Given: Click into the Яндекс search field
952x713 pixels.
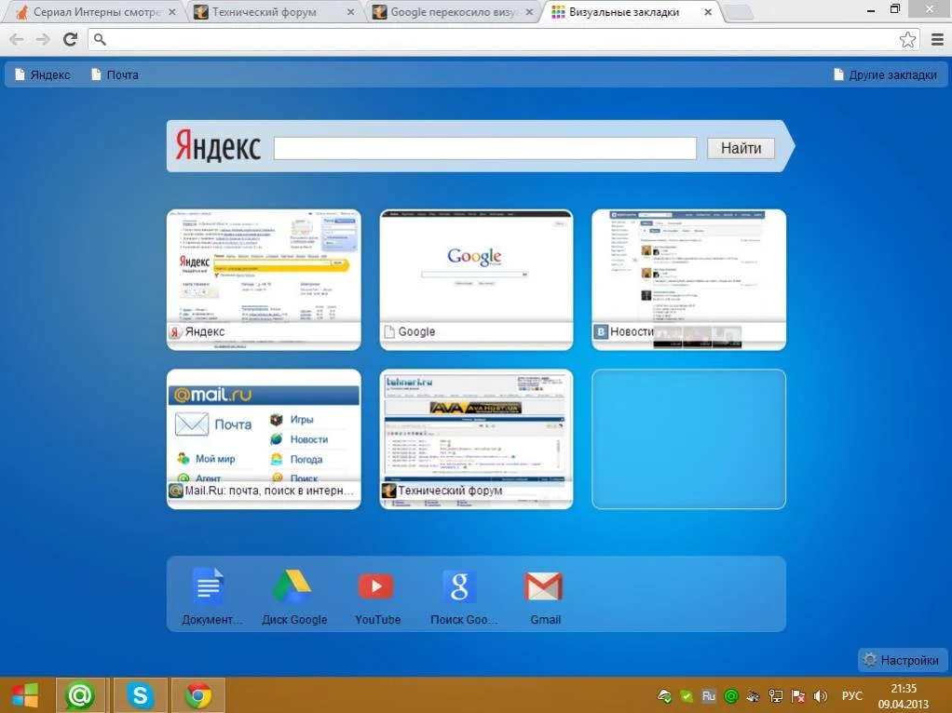Looking at the screenshot, I should click(484, 148).
